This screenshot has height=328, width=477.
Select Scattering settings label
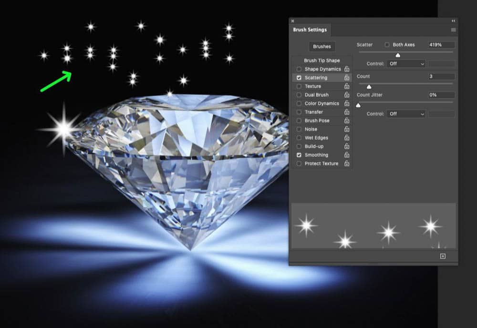click(x=316, y=78)
